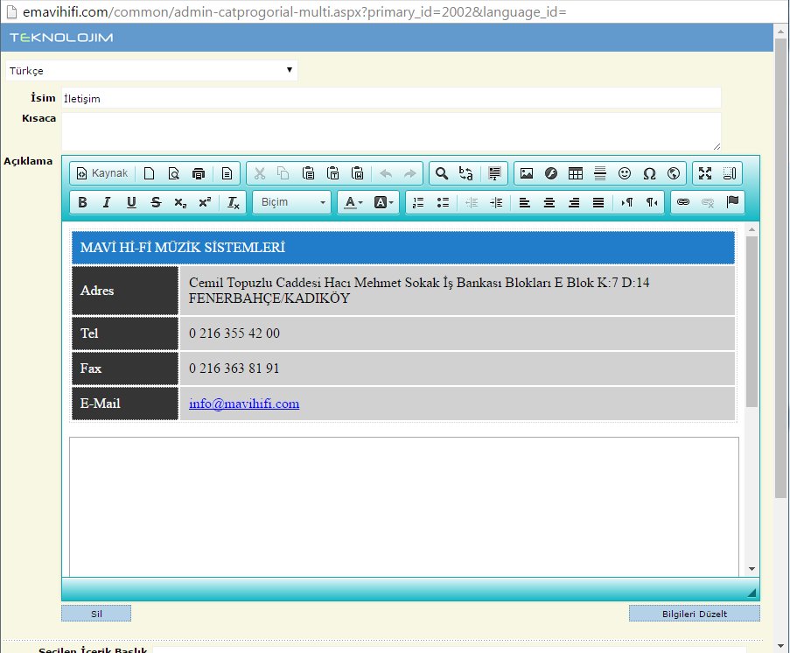Insert an anchor flag icon
790x653 pixels.
(x=732, y=203)
